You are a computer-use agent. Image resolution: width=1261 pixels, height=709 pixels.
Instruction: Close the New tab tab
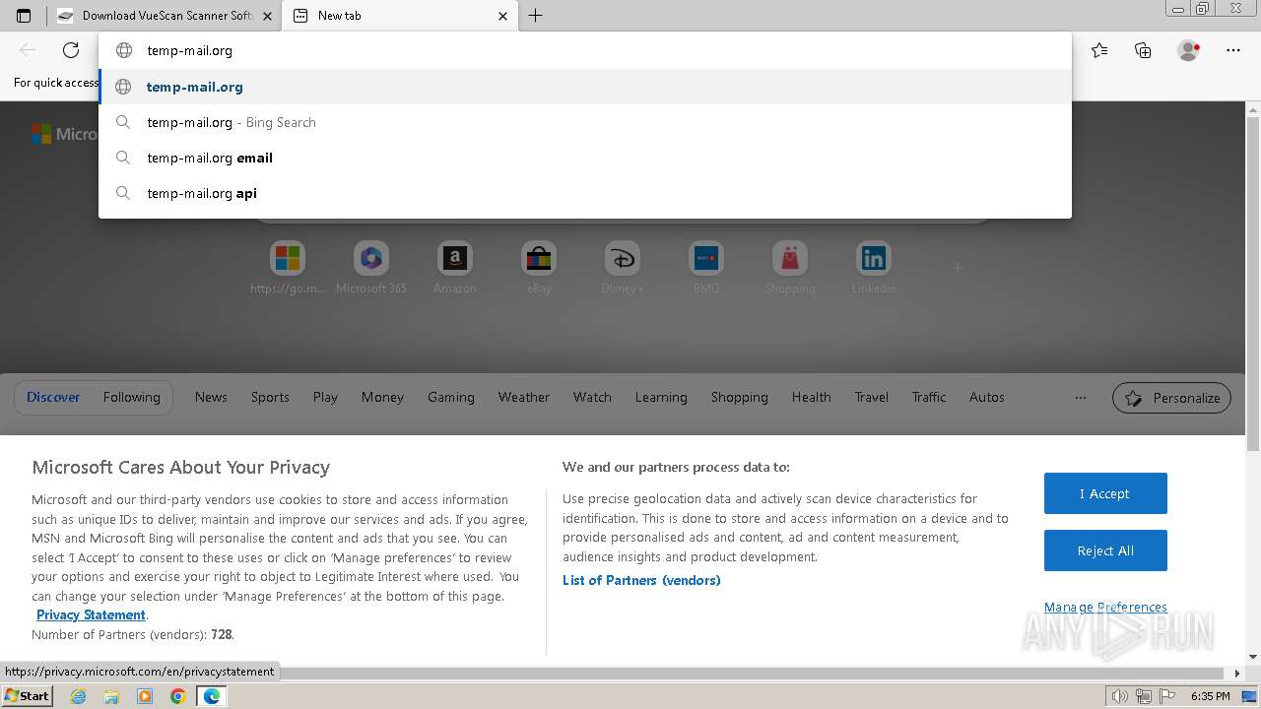click(x=502, y=16)
